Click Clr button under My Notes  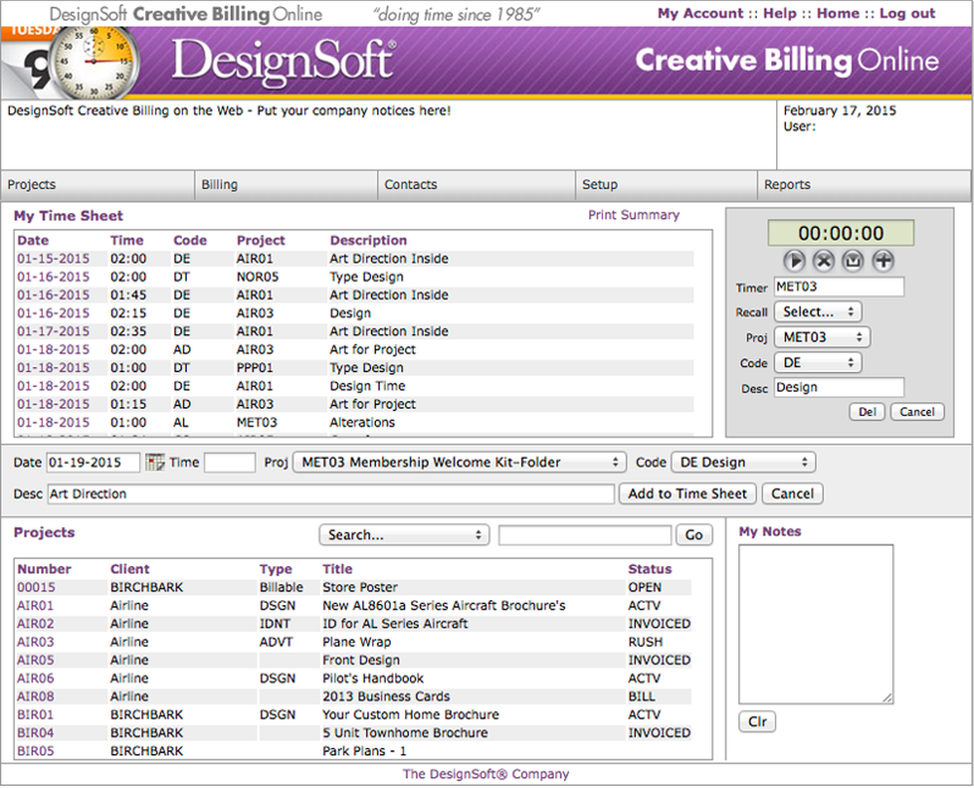(757, 722)
